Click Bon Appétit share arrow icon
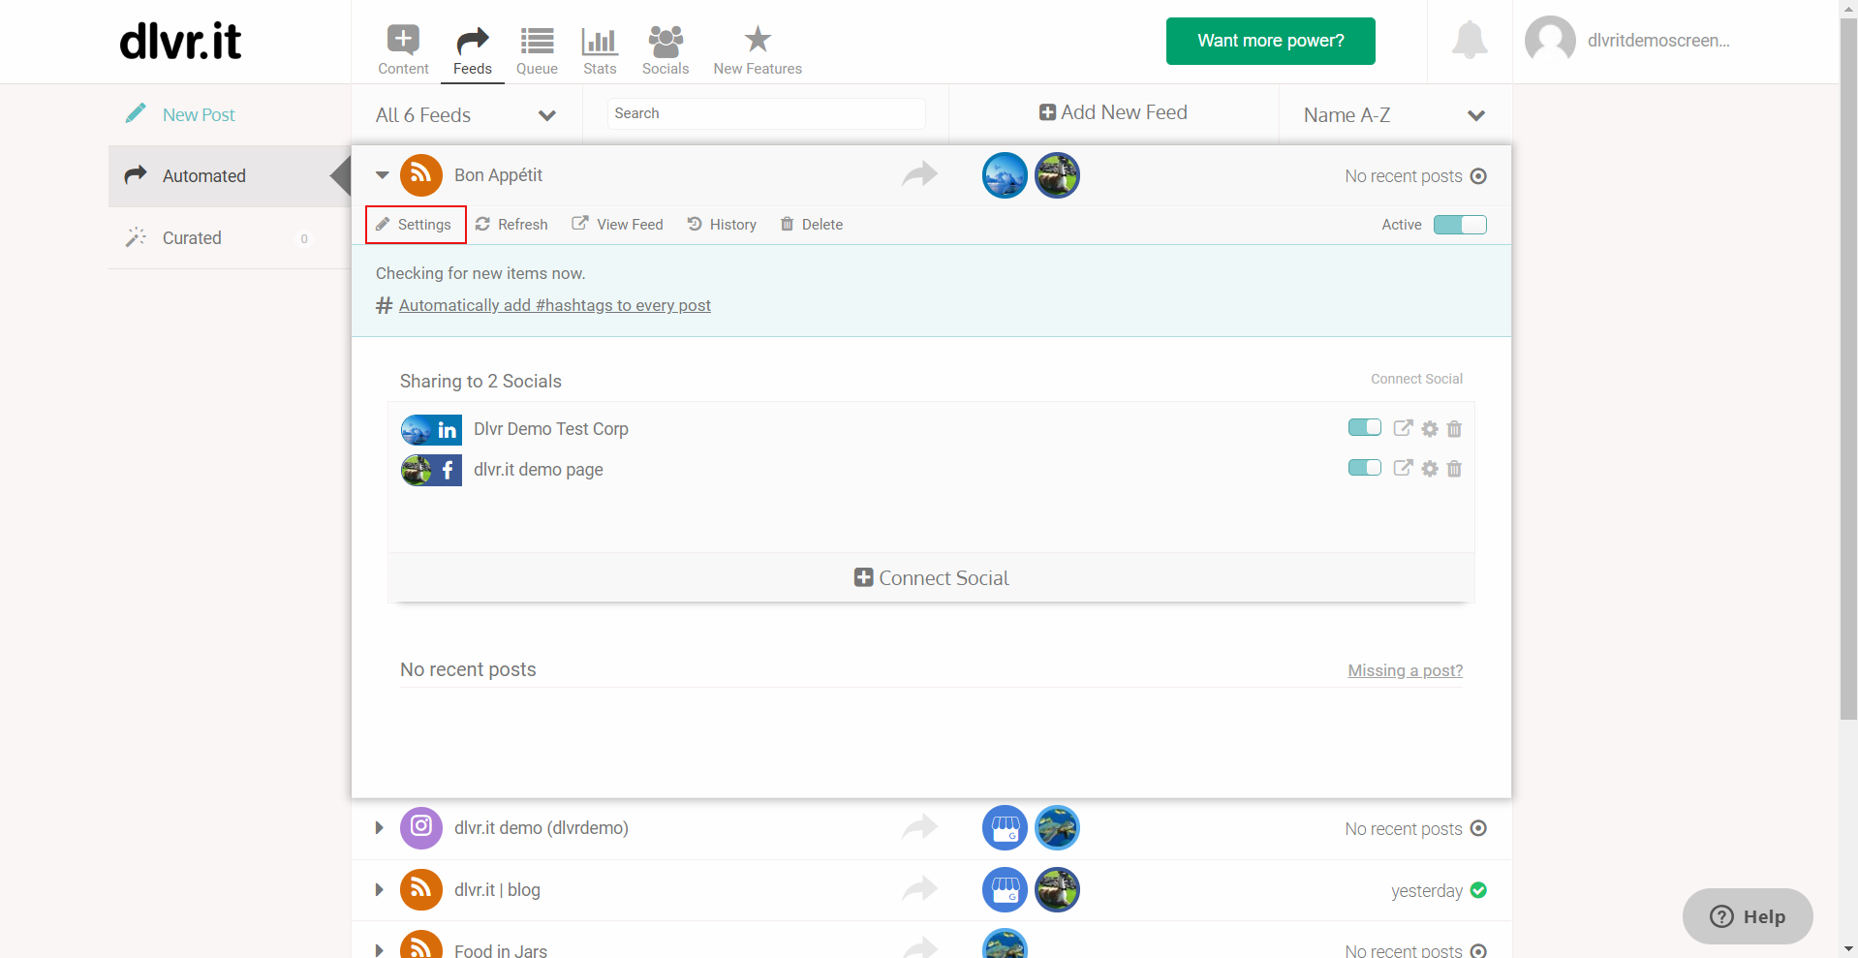 click(919, 174)
